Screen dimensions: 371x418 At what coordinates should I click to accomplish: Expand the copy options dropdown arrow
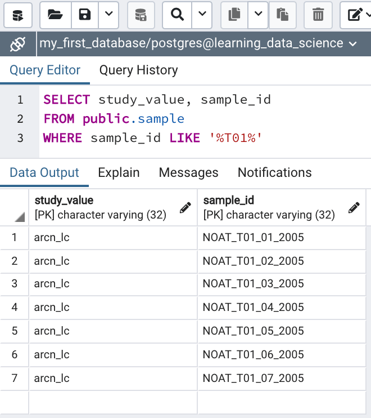258,15
